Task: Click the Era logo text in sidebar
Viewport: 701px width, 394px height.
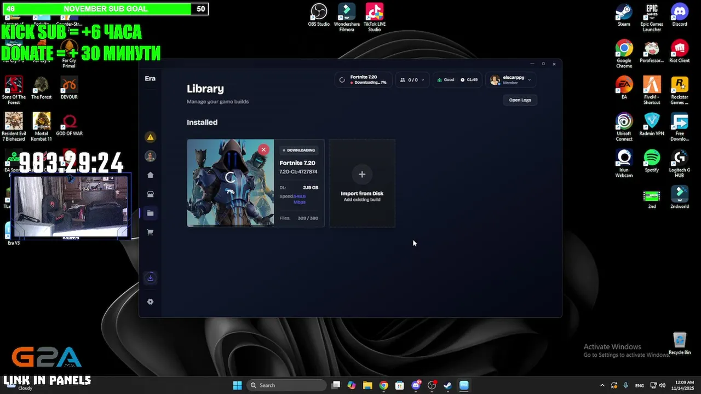Action: tap(150, 79)
